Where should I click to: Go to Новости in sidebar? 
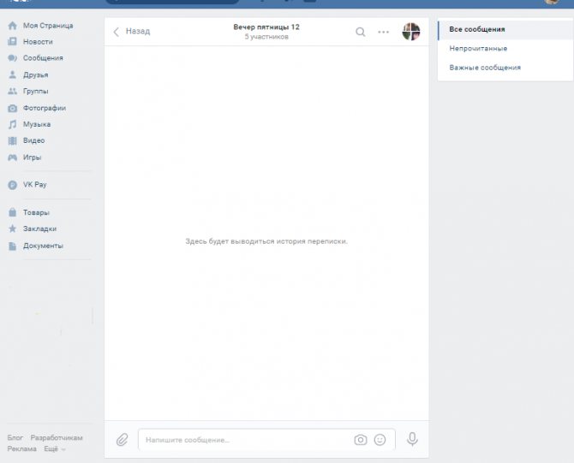coord(38,42)
